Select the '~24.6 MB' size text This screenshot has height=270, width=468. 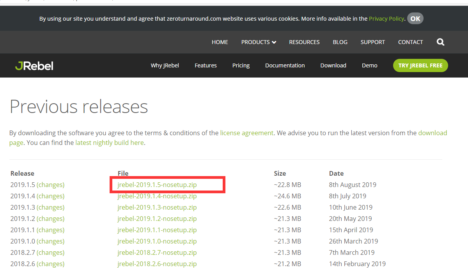click(287, 196)
